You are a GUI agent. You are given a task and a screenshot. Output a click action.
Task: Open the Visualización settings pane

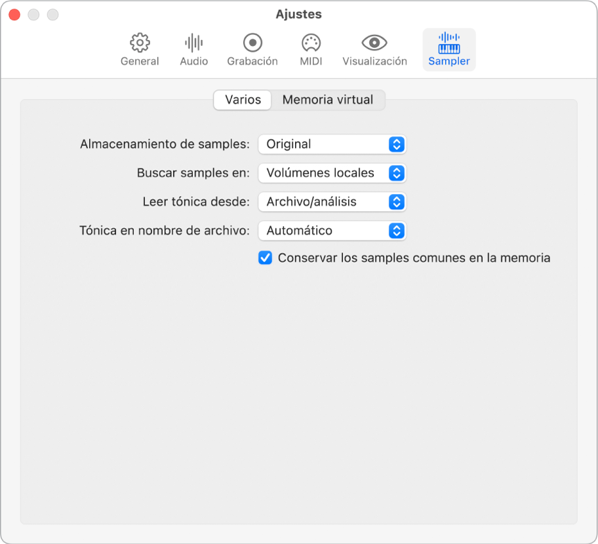tap(374, 49)
